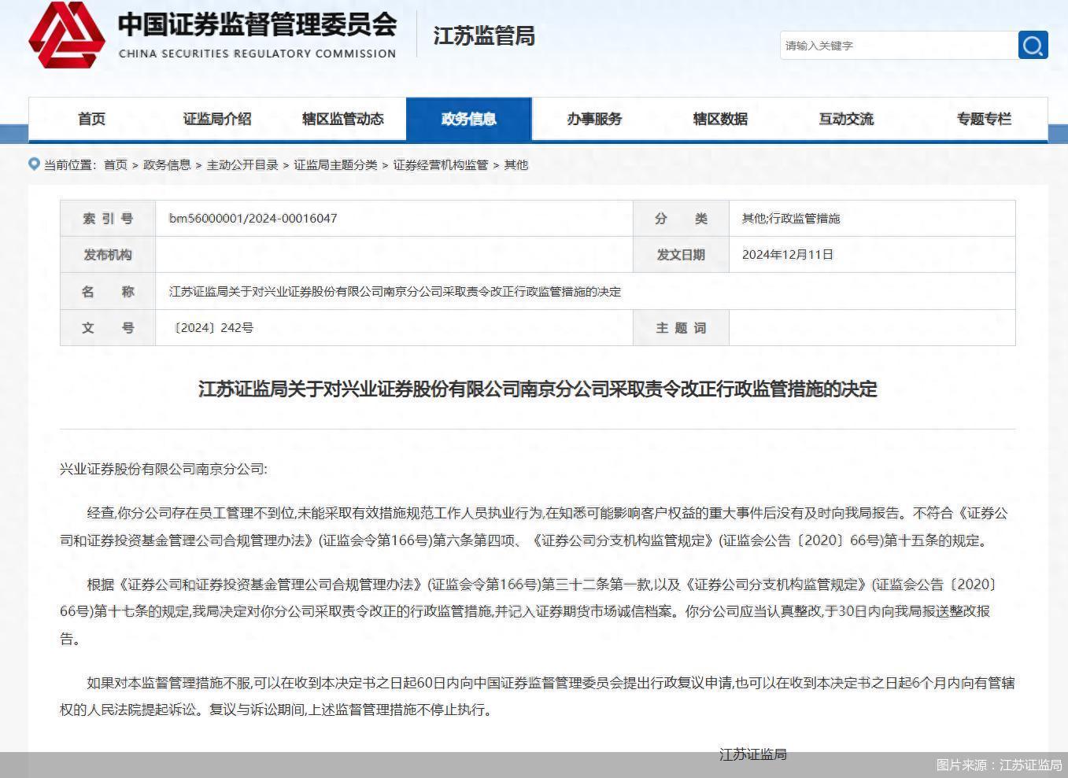Click the 江苏证监局 signature at bottom
Image resolution: width=1068 pixels, height=778 pixels.
753,754
